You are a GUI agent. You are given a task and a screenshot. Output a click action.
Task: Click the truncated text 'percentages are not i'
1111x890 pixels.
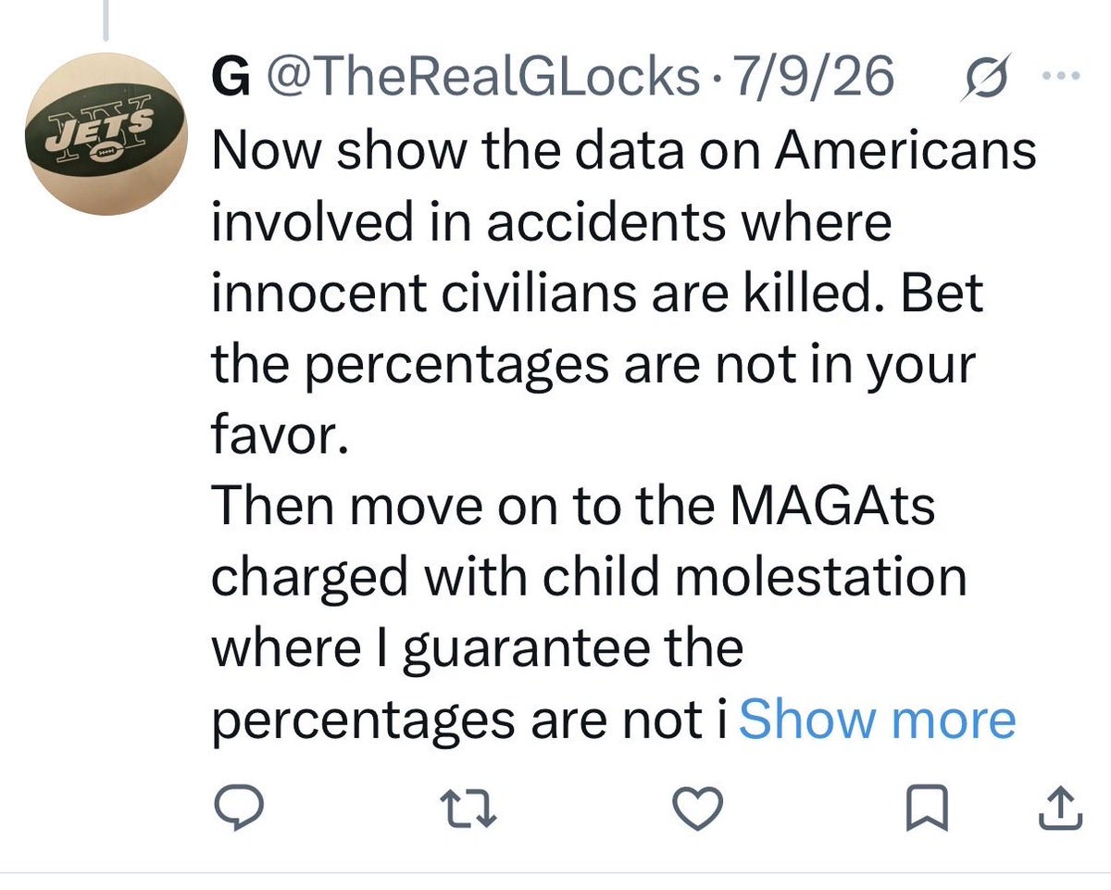tap(472, 721)
